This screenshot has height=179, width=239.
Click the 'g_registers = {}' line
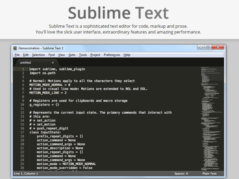(x=44, y=105)
